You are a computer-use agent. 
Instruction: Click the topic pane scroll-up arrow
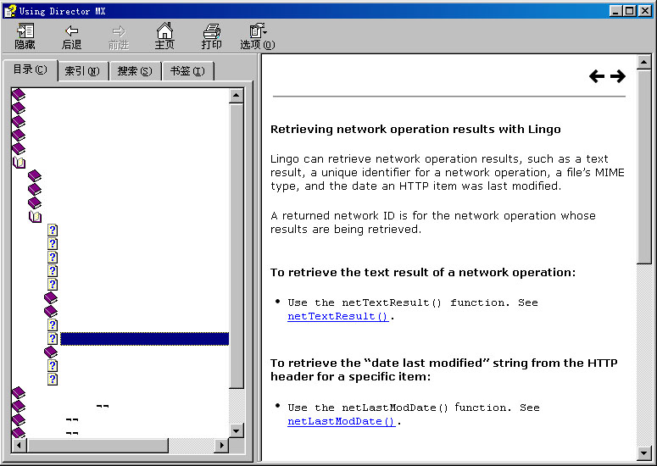click(x=643, y=63)
